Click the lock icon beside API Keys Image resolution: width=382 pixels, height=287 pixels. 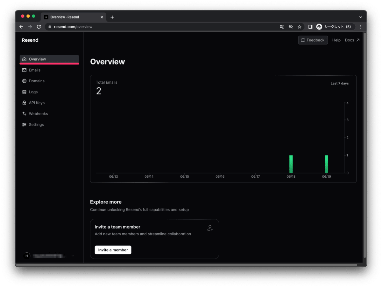[24, 103]
